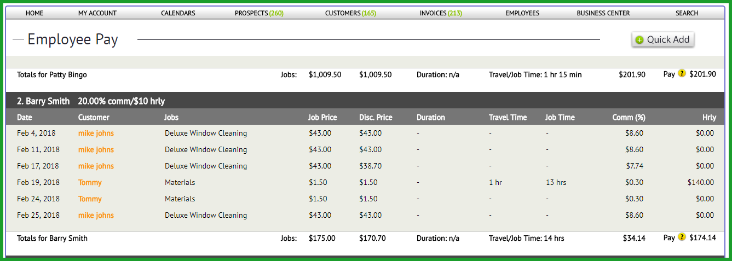Open the SEARCH menu

[687, 13]
